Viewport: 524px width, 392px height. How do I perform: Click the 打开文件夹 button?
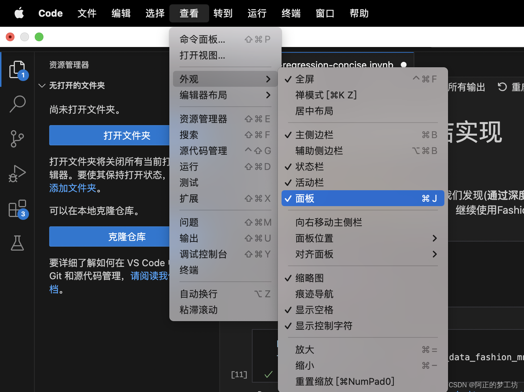[x=109, y=135]
